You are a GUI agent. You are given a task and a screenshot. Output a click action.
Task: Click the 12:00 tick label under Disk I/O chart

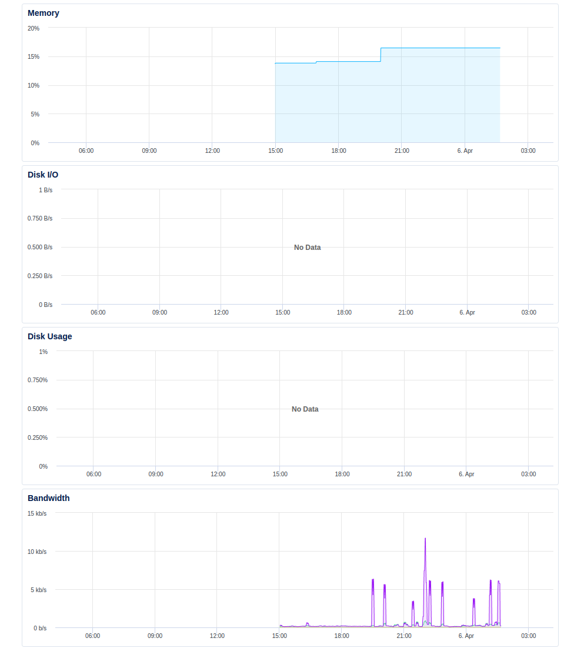coord(221,312)
